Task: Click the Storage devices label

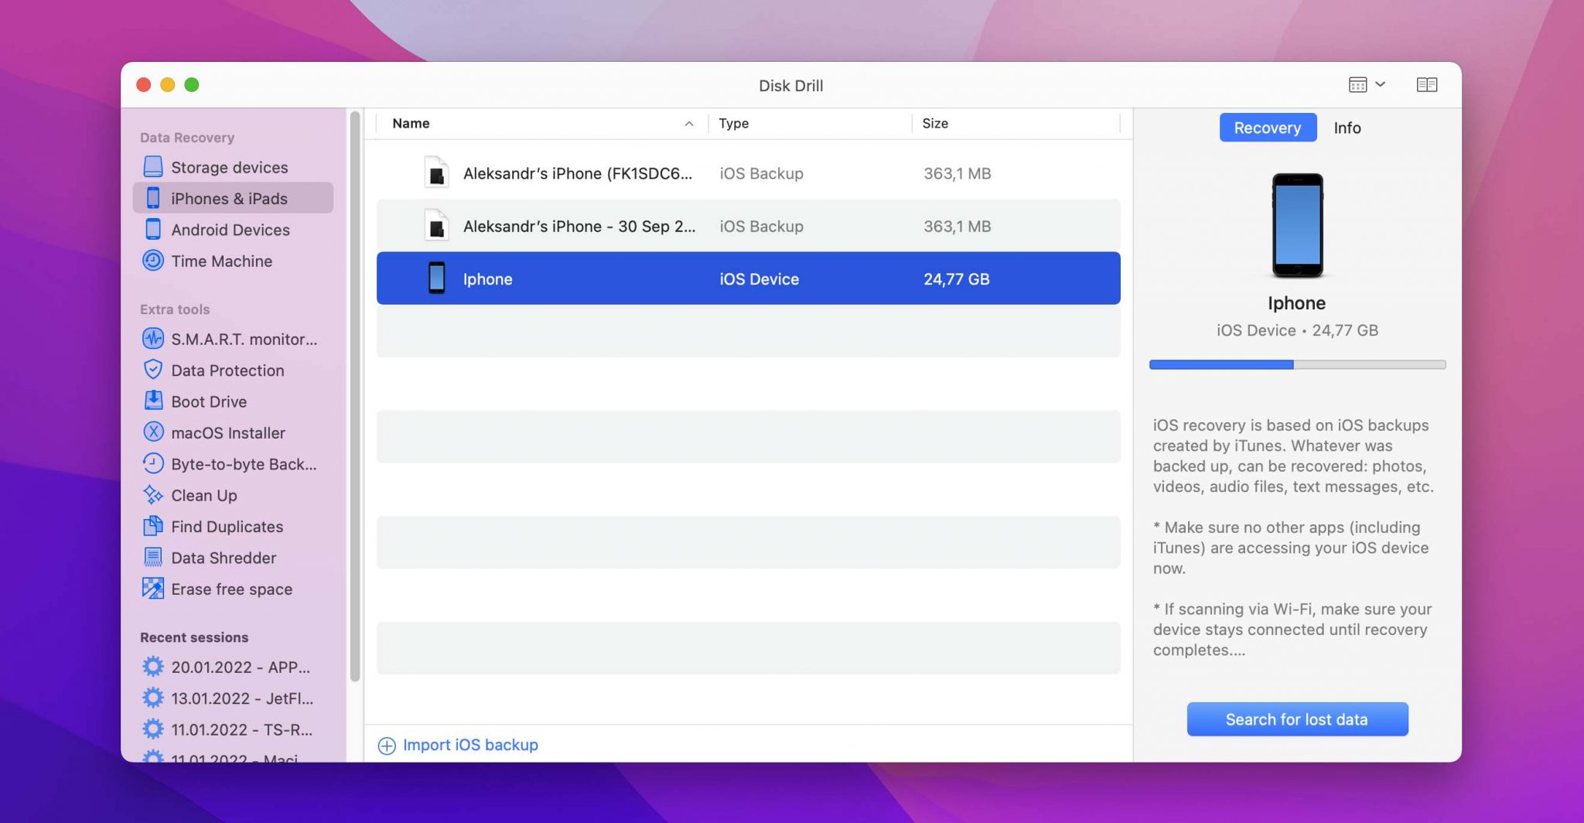Action: click(229, 167)
